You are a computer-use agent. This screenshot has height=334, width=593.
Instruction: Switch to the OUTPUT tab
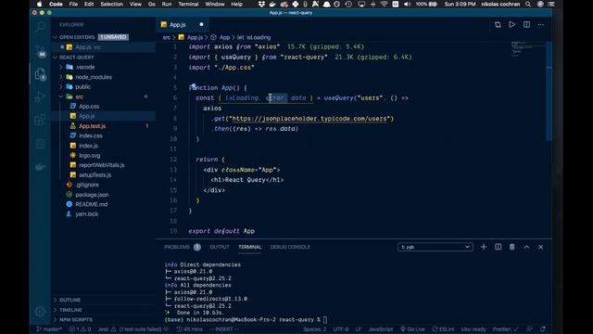220,247
